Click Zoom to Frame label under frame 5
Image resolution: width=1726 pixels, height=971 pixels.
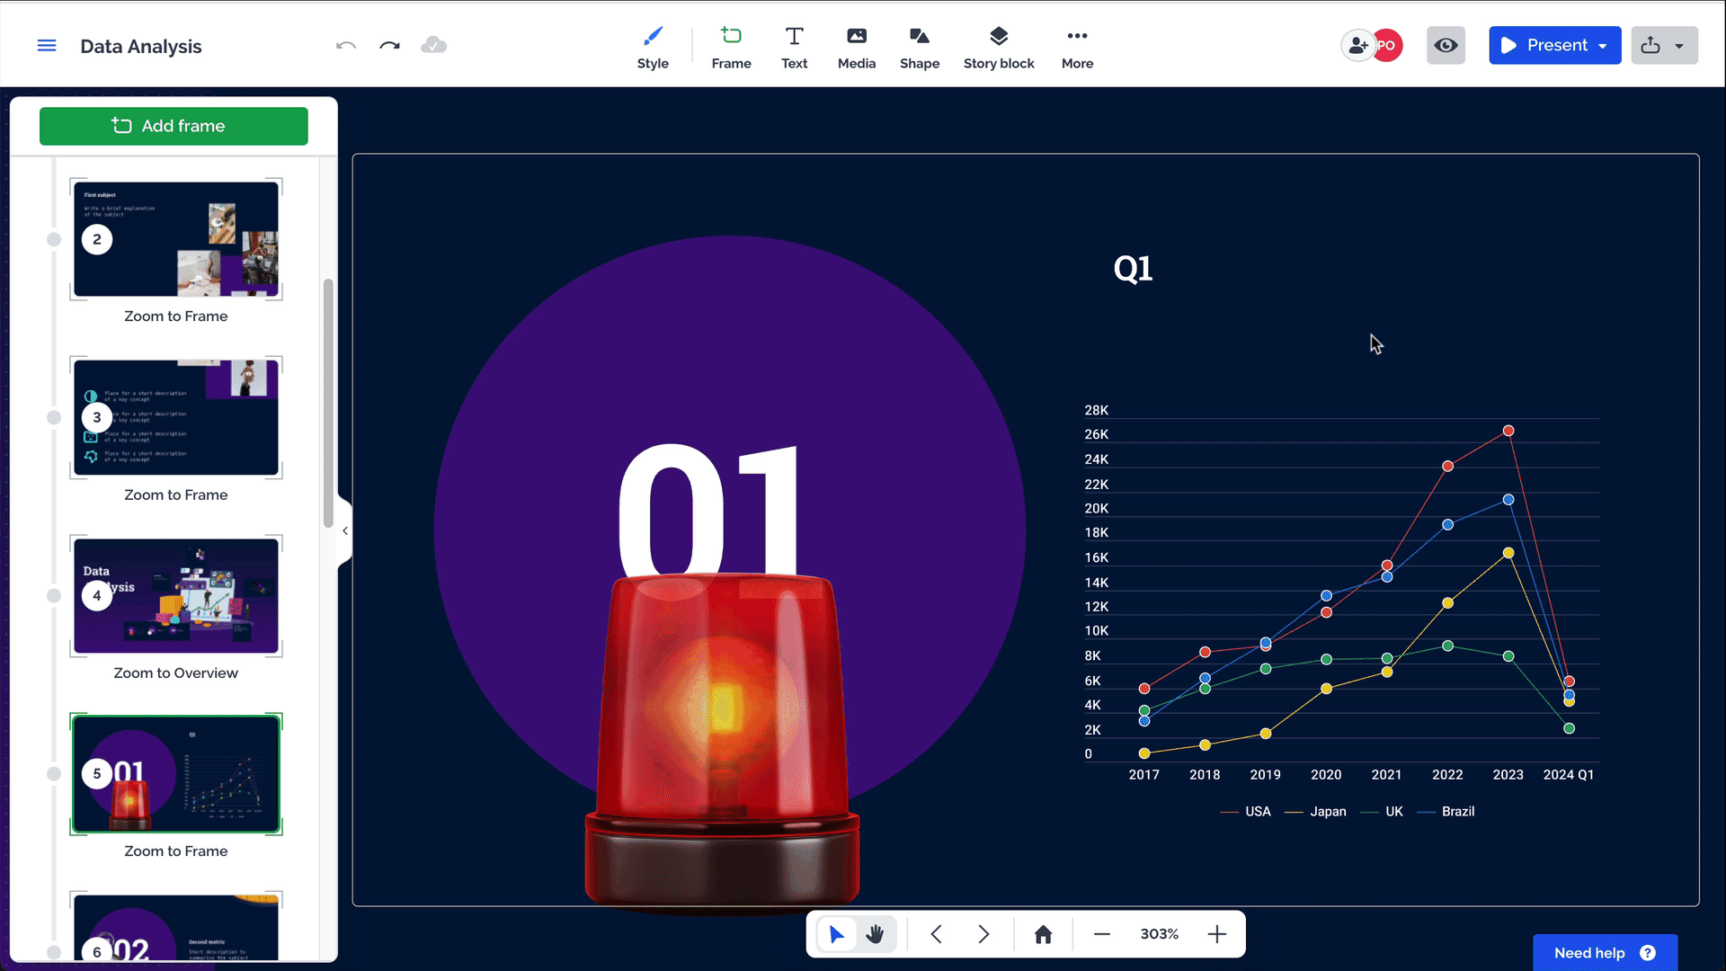pyautogui.click(x=176, y=851)
